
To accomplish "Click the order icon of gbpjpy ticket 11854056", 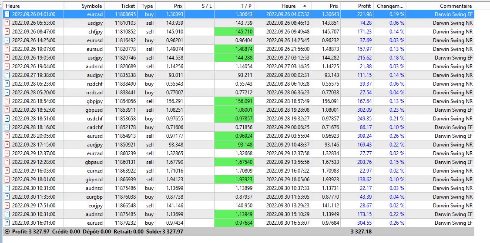I will coord(7,101).
